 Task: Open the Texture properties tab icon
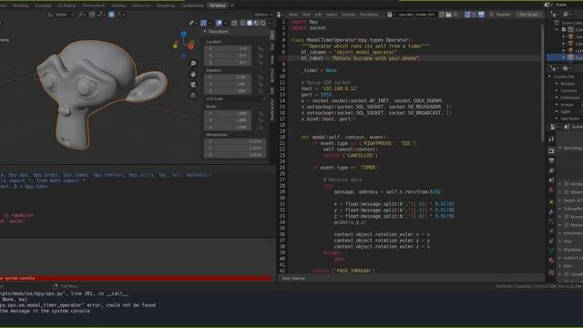551,272
